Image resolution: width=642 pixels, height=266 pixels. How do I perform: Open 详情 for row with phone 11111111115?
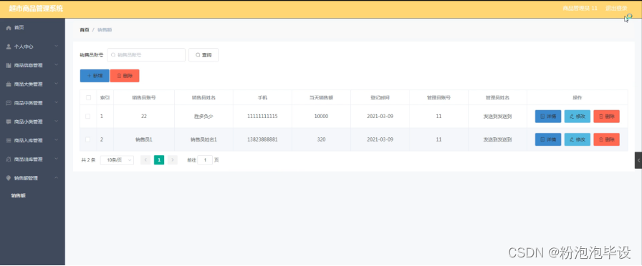coord(548,117)
